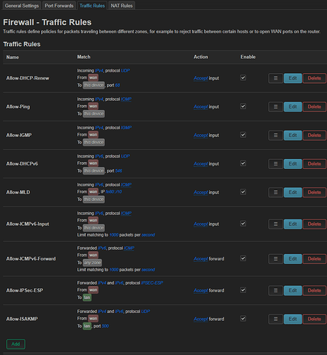Click reorder handle icon on Allow-Ping row

pos(275,106)
